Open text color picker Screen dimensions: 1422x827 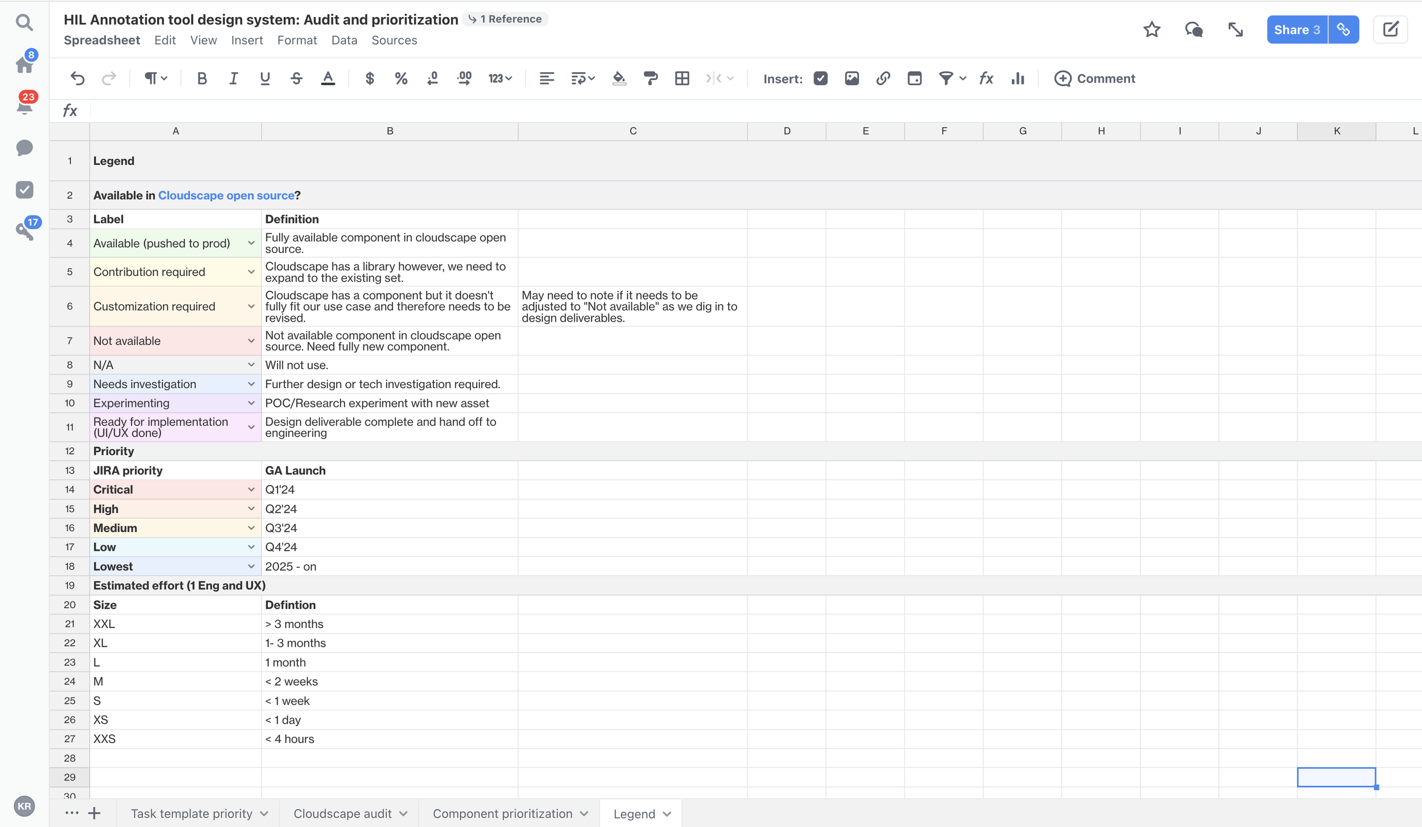coord(328,78)
